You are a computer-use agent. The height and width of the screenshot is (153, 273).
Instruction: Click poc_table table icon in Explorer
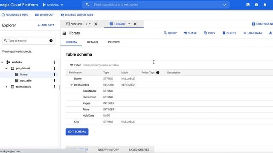pos(17,81)
